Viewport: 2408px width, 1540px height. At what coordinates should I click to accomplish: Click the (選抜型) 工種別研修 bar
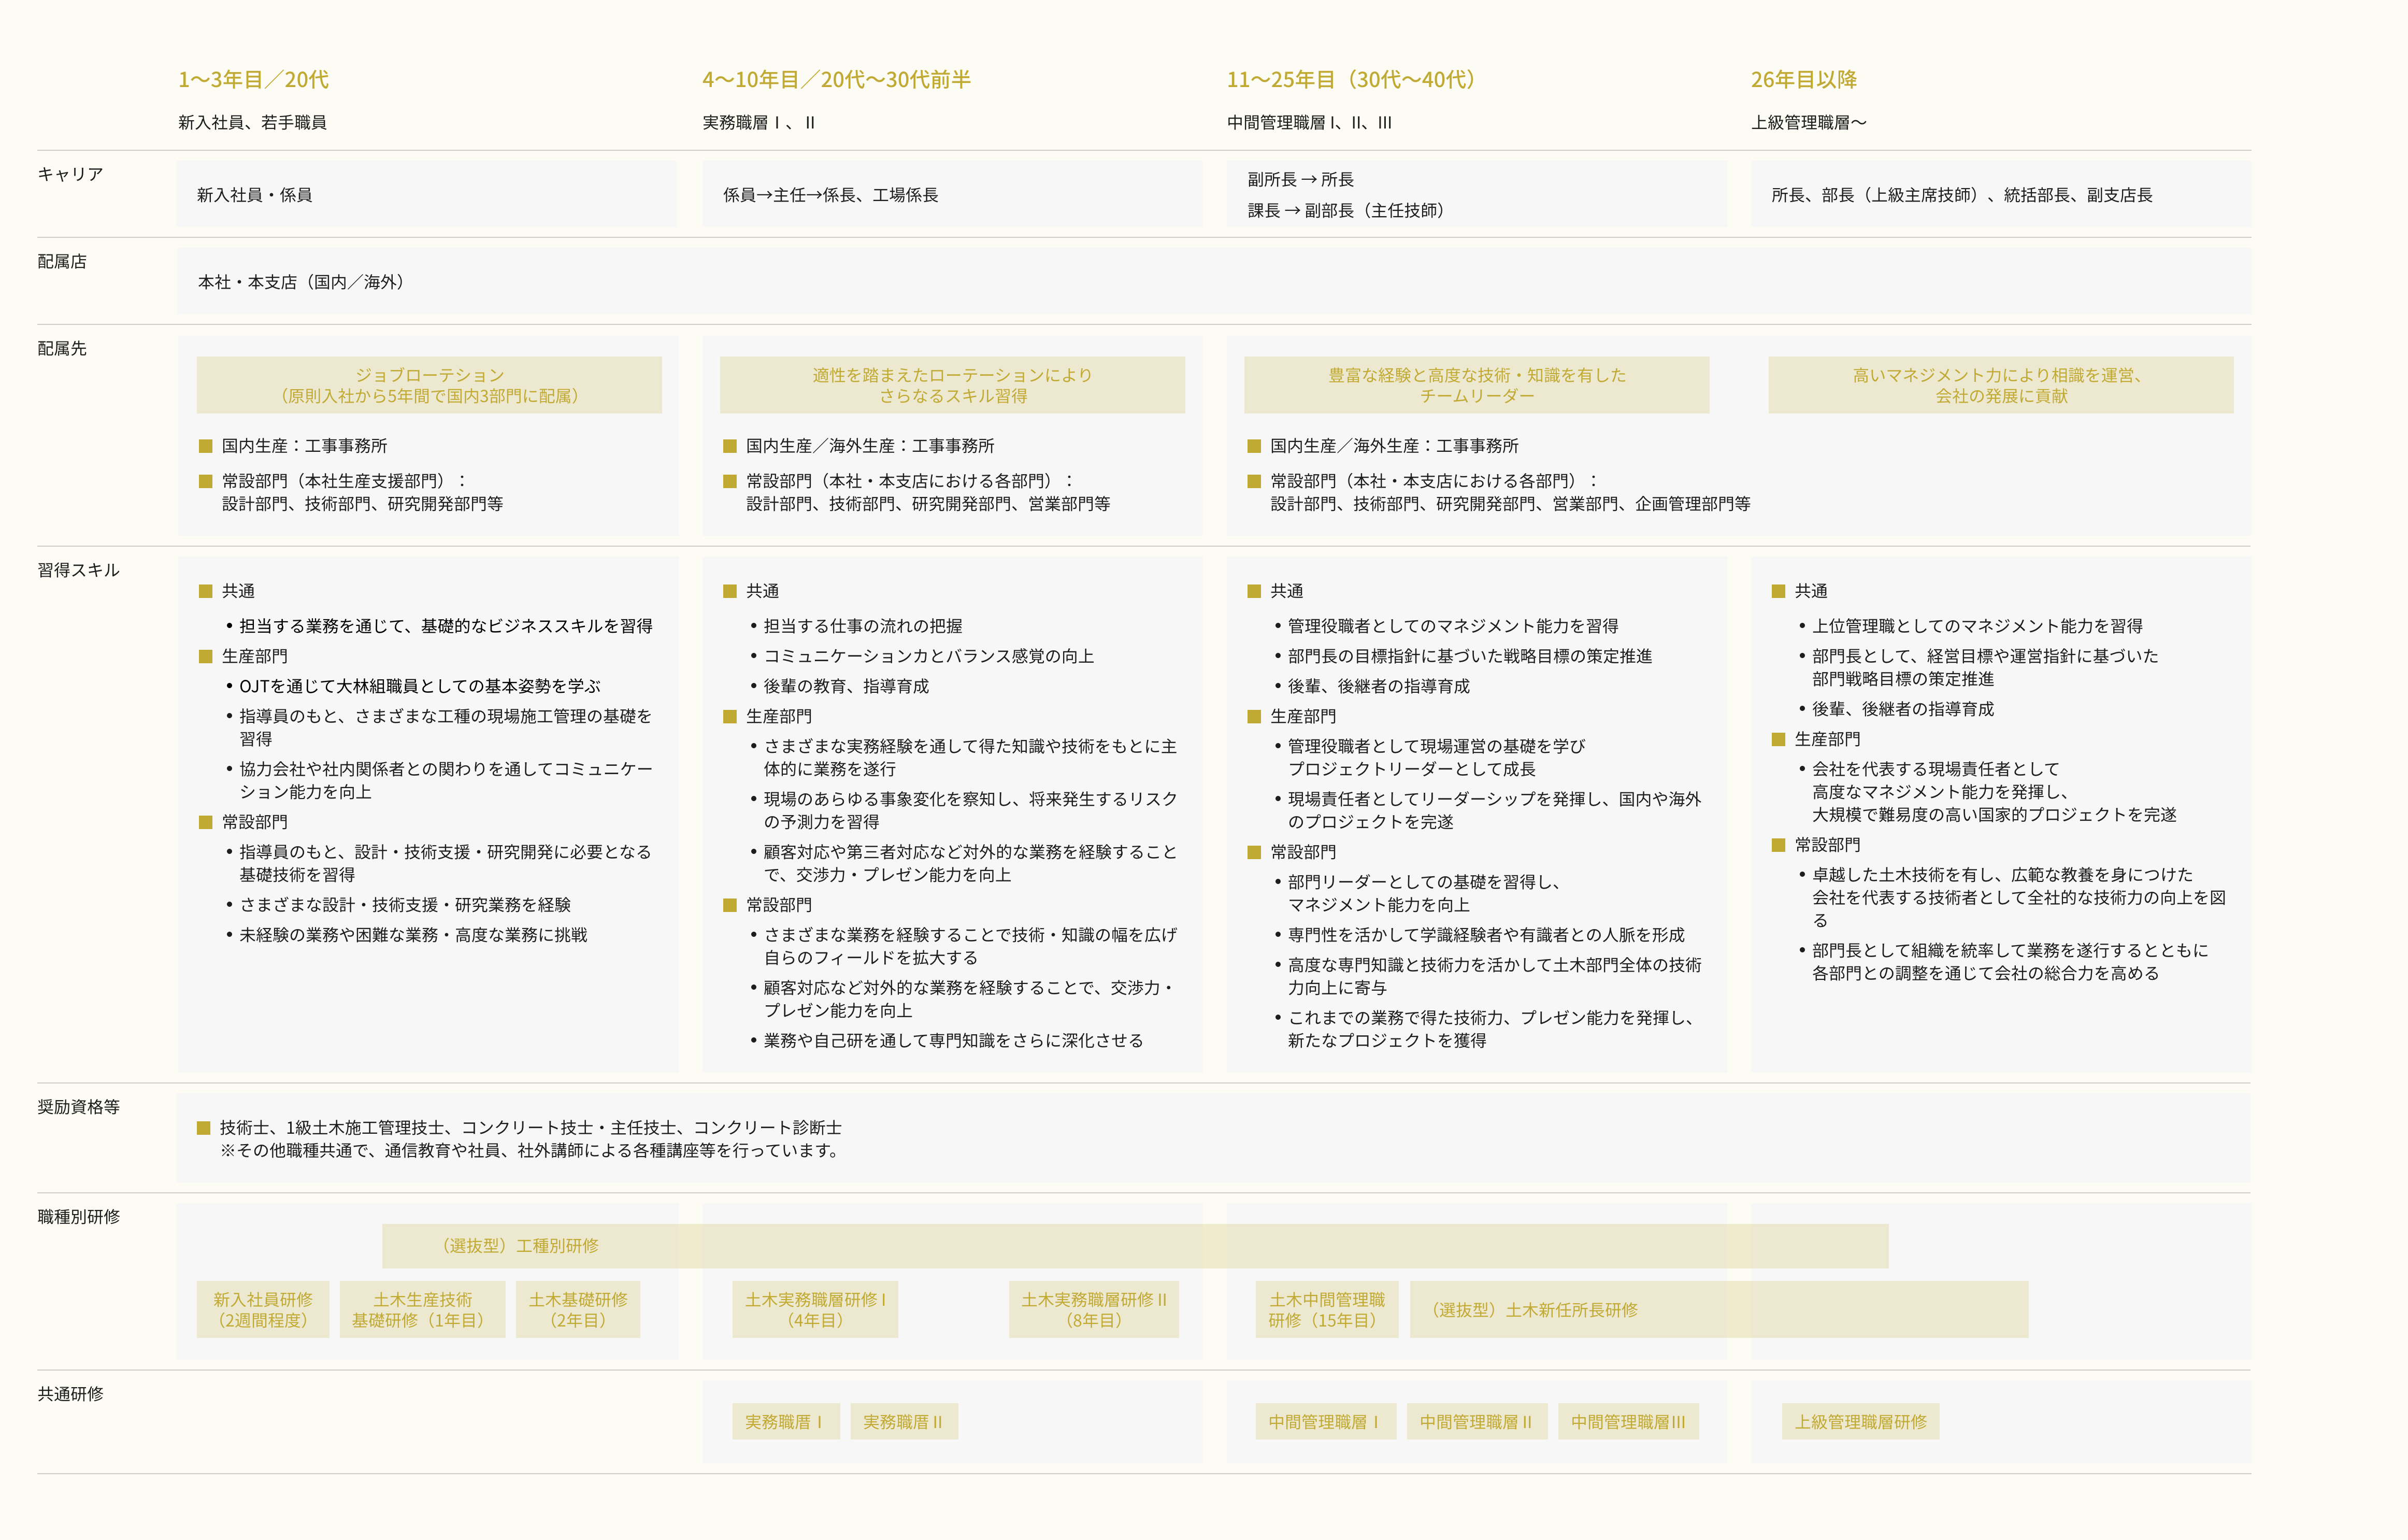[1134, 1245]
